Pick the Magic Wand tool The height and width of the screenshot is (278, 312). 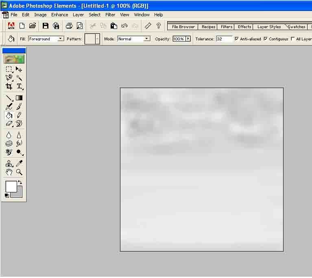point(19,77)
